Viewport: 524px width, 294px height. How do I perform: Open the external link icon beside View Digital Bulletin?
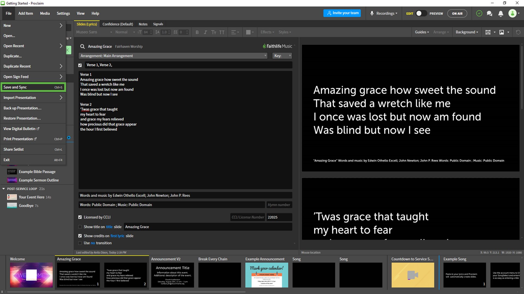[x=38, y=129]
